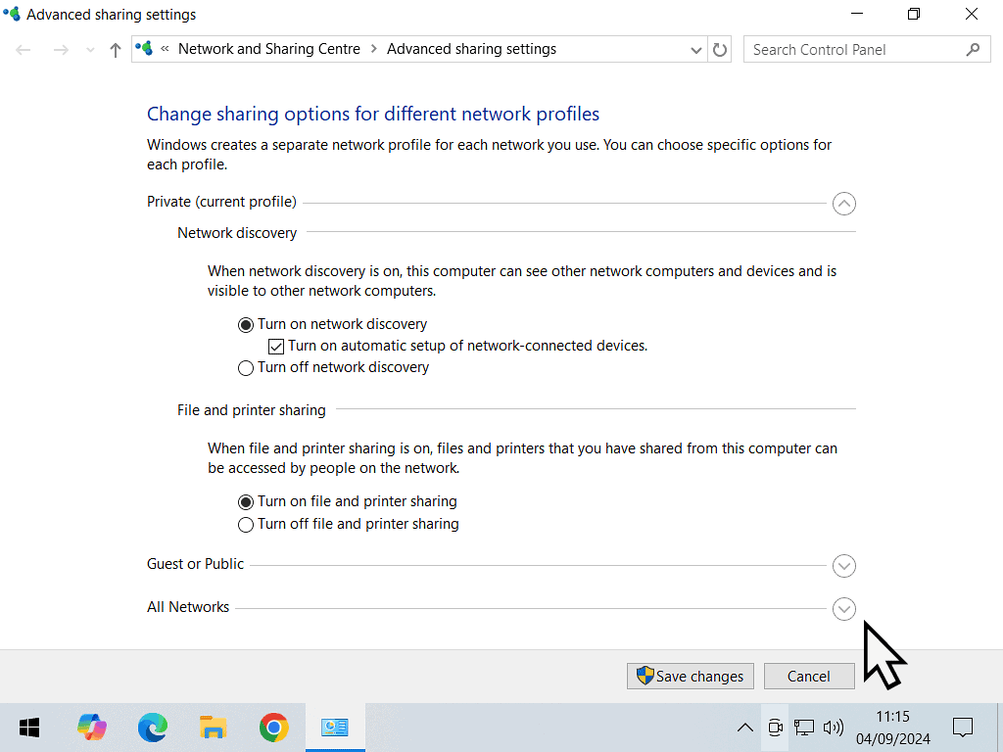
Task: Open Copilot from the taskbar
Action: click(x=92, y=728)
